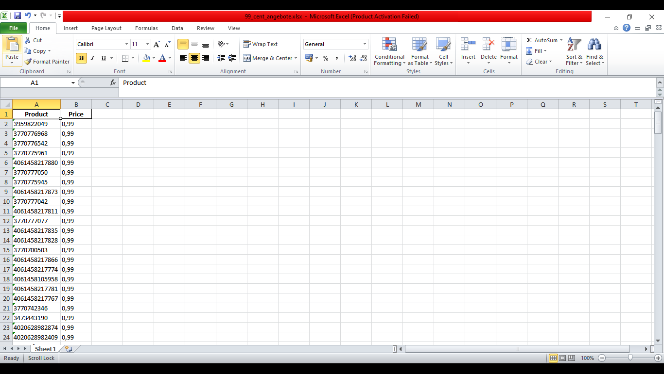The image size is (664, 374).
Task: Click Insert Function fx button
Action: point(113,83)
